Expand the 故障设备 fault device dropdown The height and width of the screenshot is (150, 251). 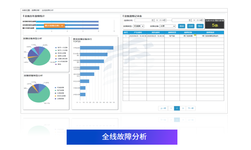point(168,26)
